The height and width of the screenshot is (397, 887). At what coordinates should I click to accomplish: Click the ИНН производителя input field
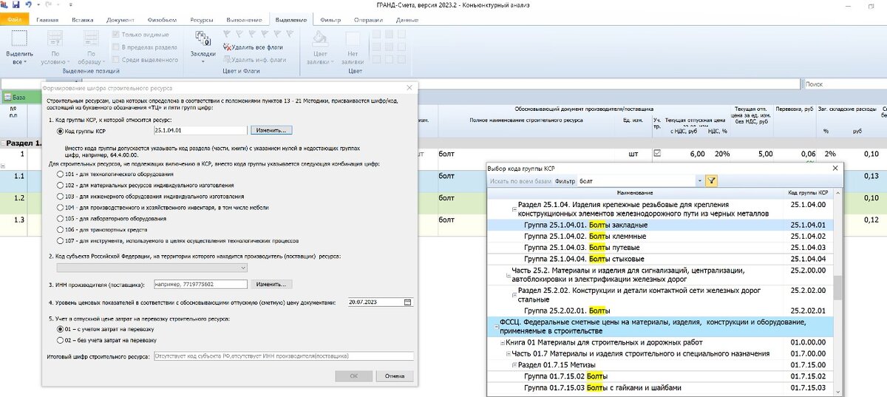click(x=200, y=284)
